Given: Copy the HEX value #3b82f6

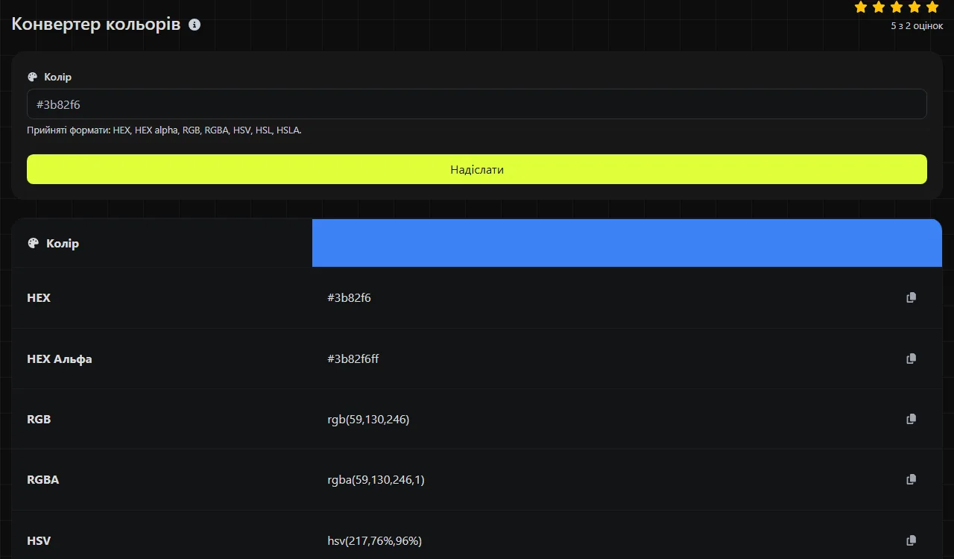Looking at the screenshot, I should 911,297.
